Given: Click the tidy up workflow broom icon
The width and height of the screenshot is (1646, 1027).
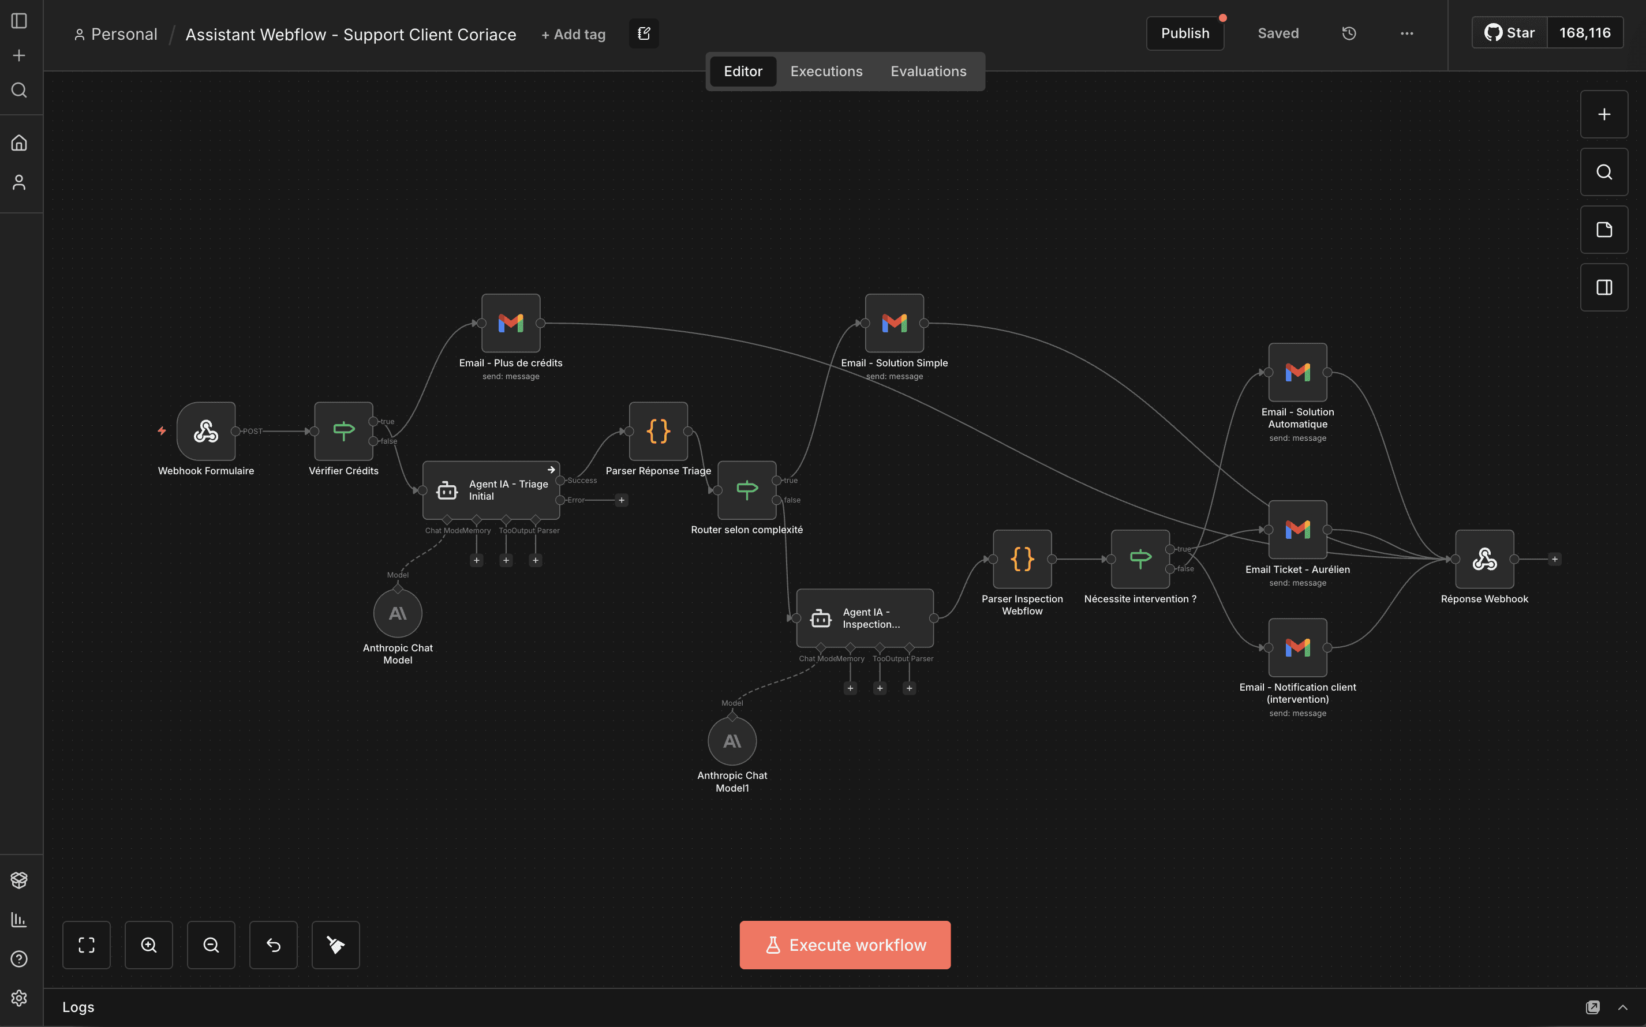Looking at the screenshot, I should 335,945.
